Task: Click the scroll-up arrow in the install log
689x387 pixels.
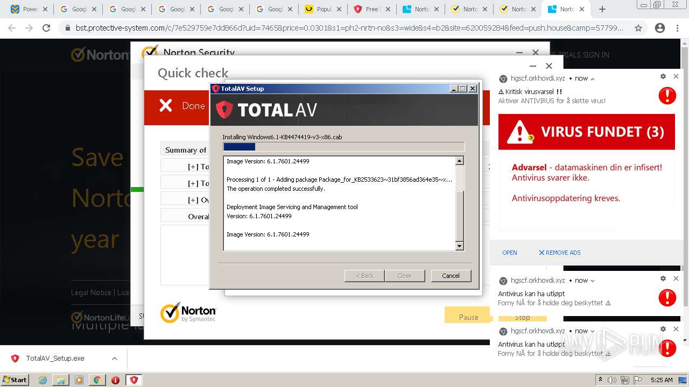Action: coord(459,161)
